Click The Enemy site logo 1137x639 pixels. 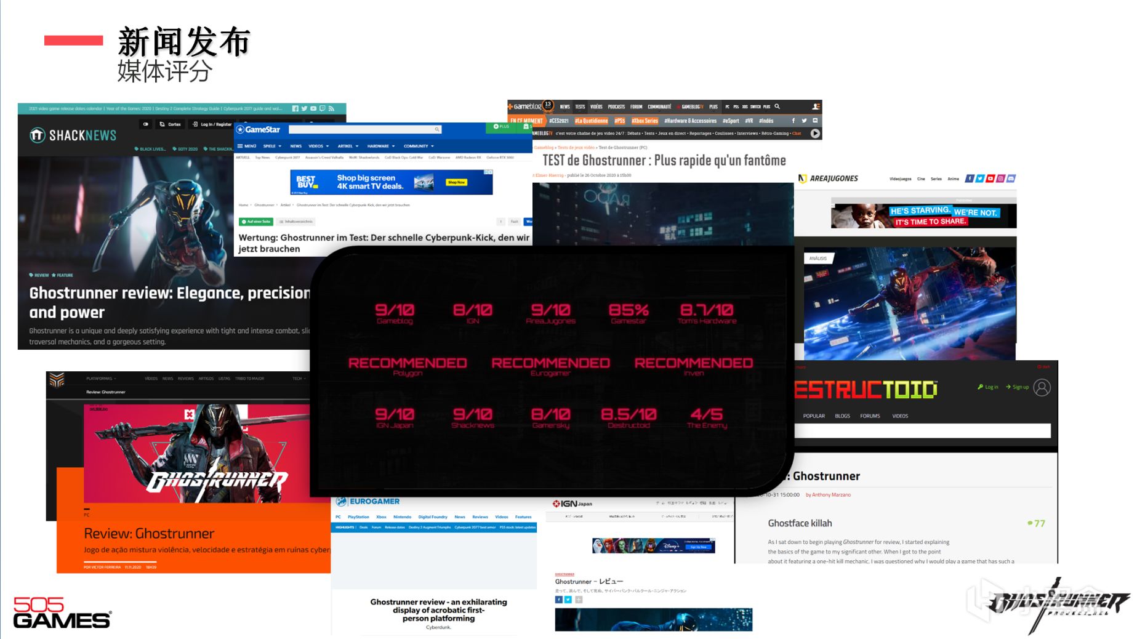[57, 380]
